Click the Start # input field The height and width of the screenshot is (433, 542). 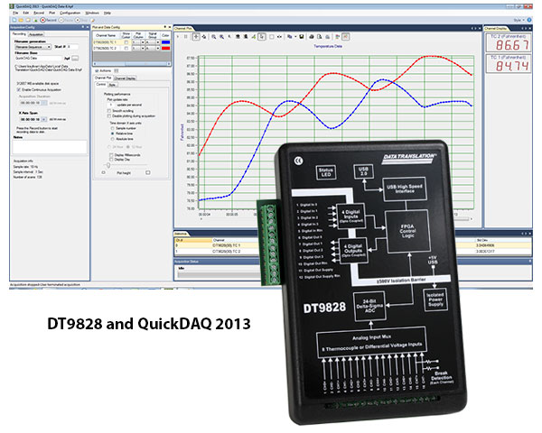pyautogui.click(x=73, y=46)
